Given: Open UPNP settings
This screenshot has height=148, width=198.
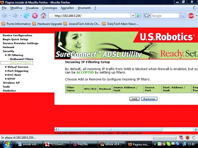Looking at the screenshot, I should (x=11, y=79).
